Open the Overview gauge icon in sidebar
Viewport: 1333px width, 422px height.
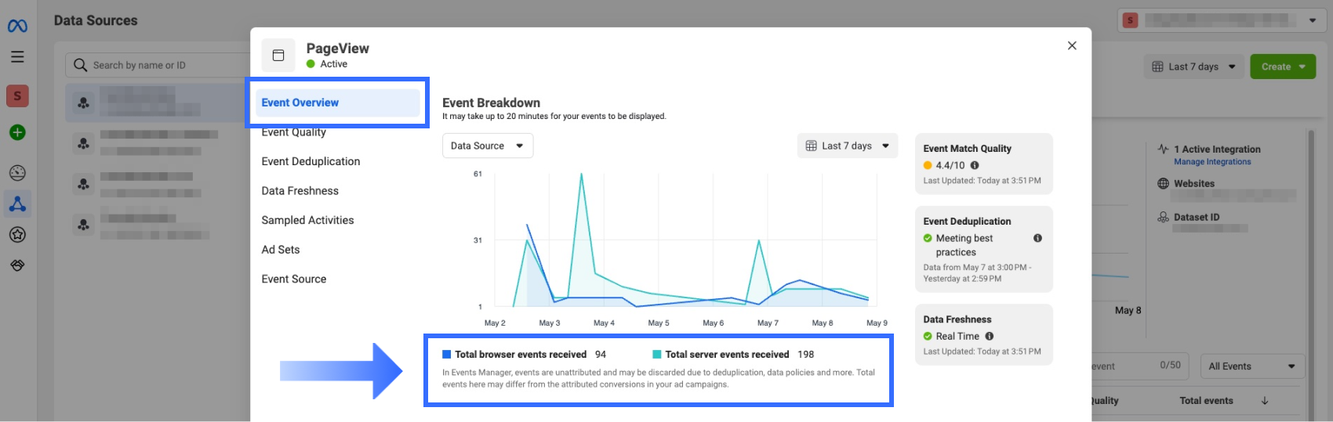click(x=17, y=173)
